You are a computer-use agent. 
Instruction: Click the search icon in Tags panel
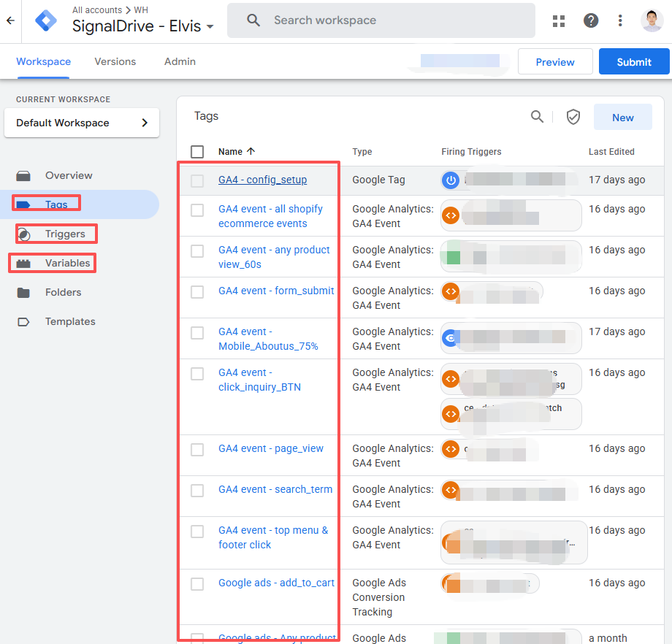coord(537,117)
